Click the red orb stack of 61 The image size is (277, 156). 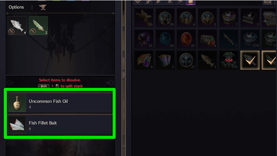pyautogui.click(x=186, y=39)
